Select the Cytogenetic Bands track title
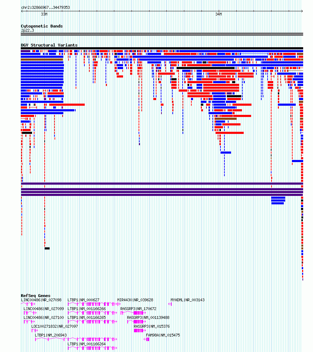Screen dimensions: 313x352 [x=41, y=26]
